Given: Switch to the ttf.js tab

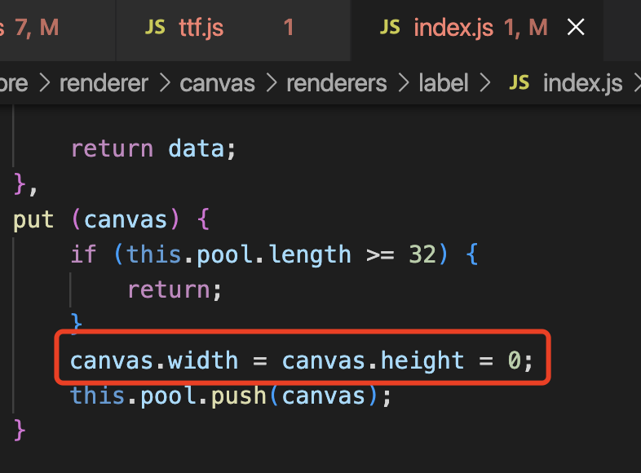Looking at the screenshot, I should (x=201, y=28).
